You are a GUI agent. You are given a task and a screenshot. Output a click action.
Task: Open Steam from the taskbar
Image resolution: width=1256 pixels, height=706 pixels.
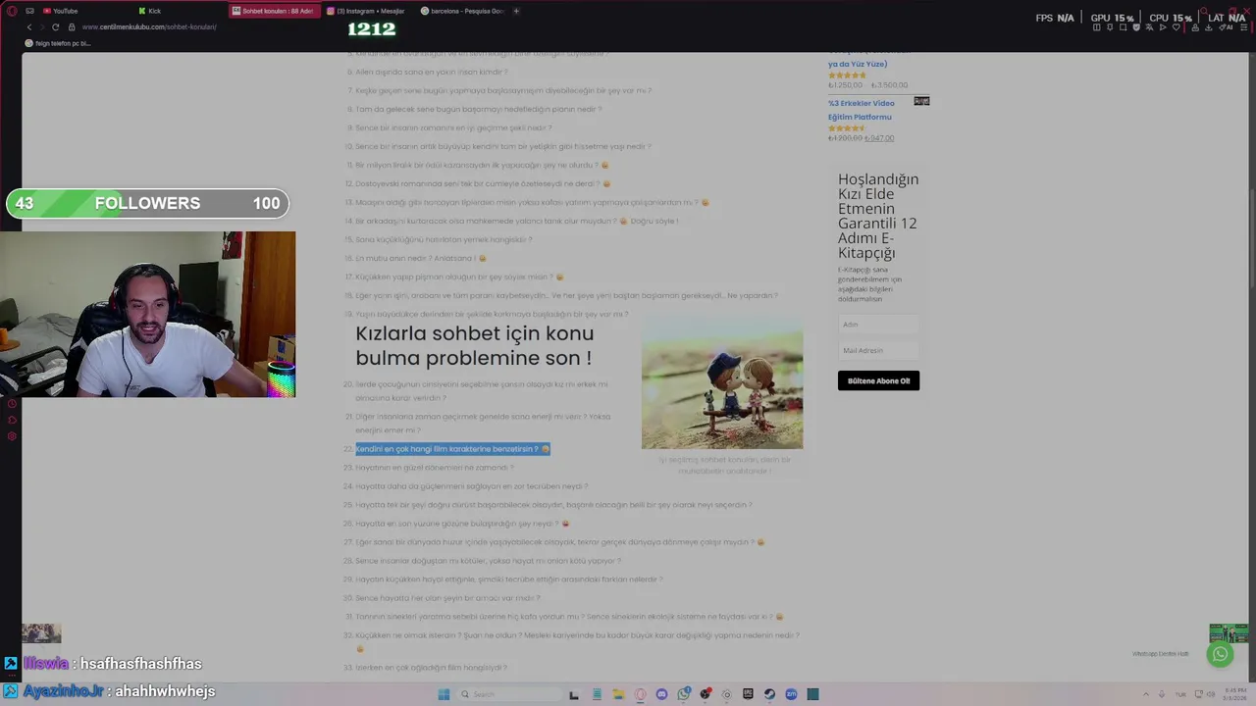pos(769,694)
